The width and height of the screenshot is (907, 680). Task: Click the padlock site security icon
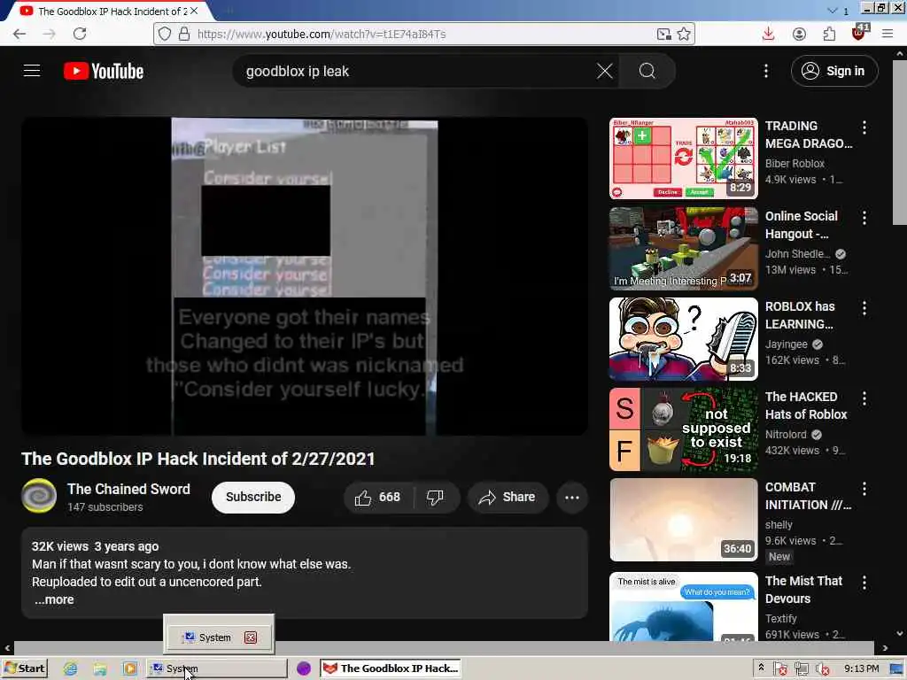(x=184, y=35)
